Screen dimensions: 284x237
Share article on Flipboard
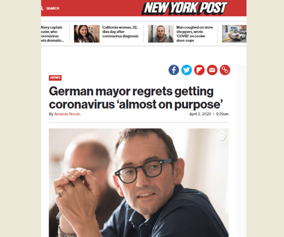(x=199, y=70)
